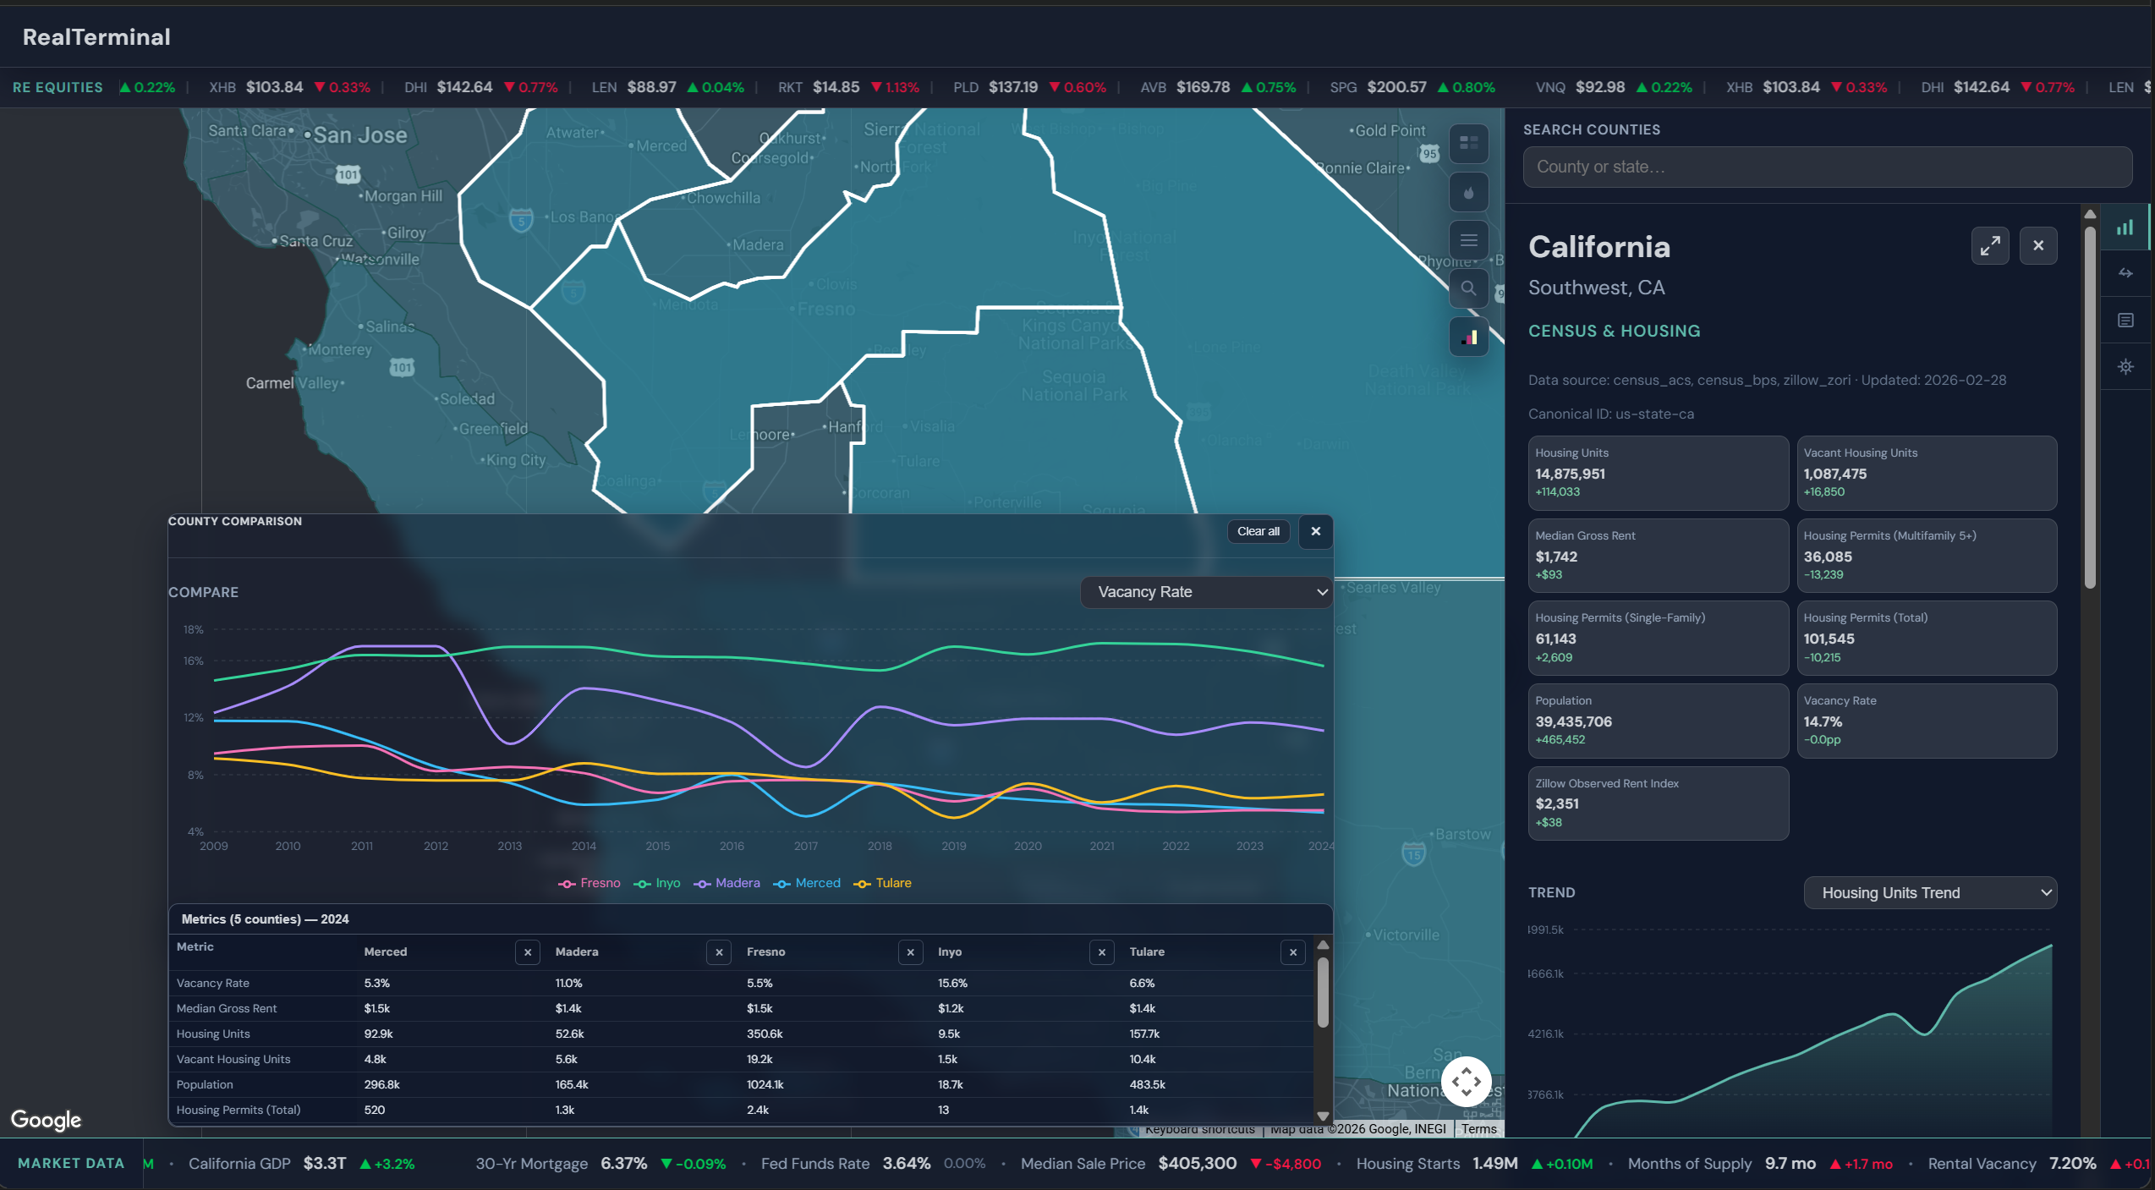Click the magnifier search icon on map
Image resolution: width=2155 pixels, height=1190 pixels.
[1468, 288]
